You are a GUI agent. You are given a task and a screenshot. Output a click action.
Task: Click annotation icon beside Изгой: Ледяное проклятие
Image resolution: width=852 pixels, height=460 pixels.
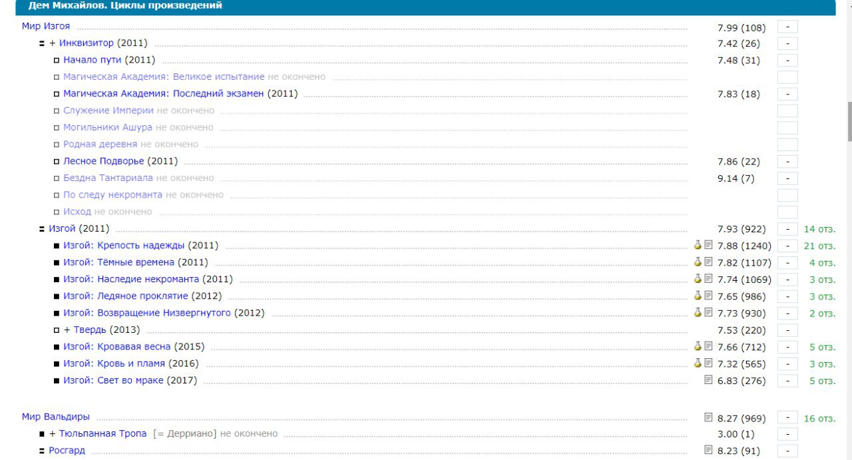pyautogui.click(x=709, y=296)
